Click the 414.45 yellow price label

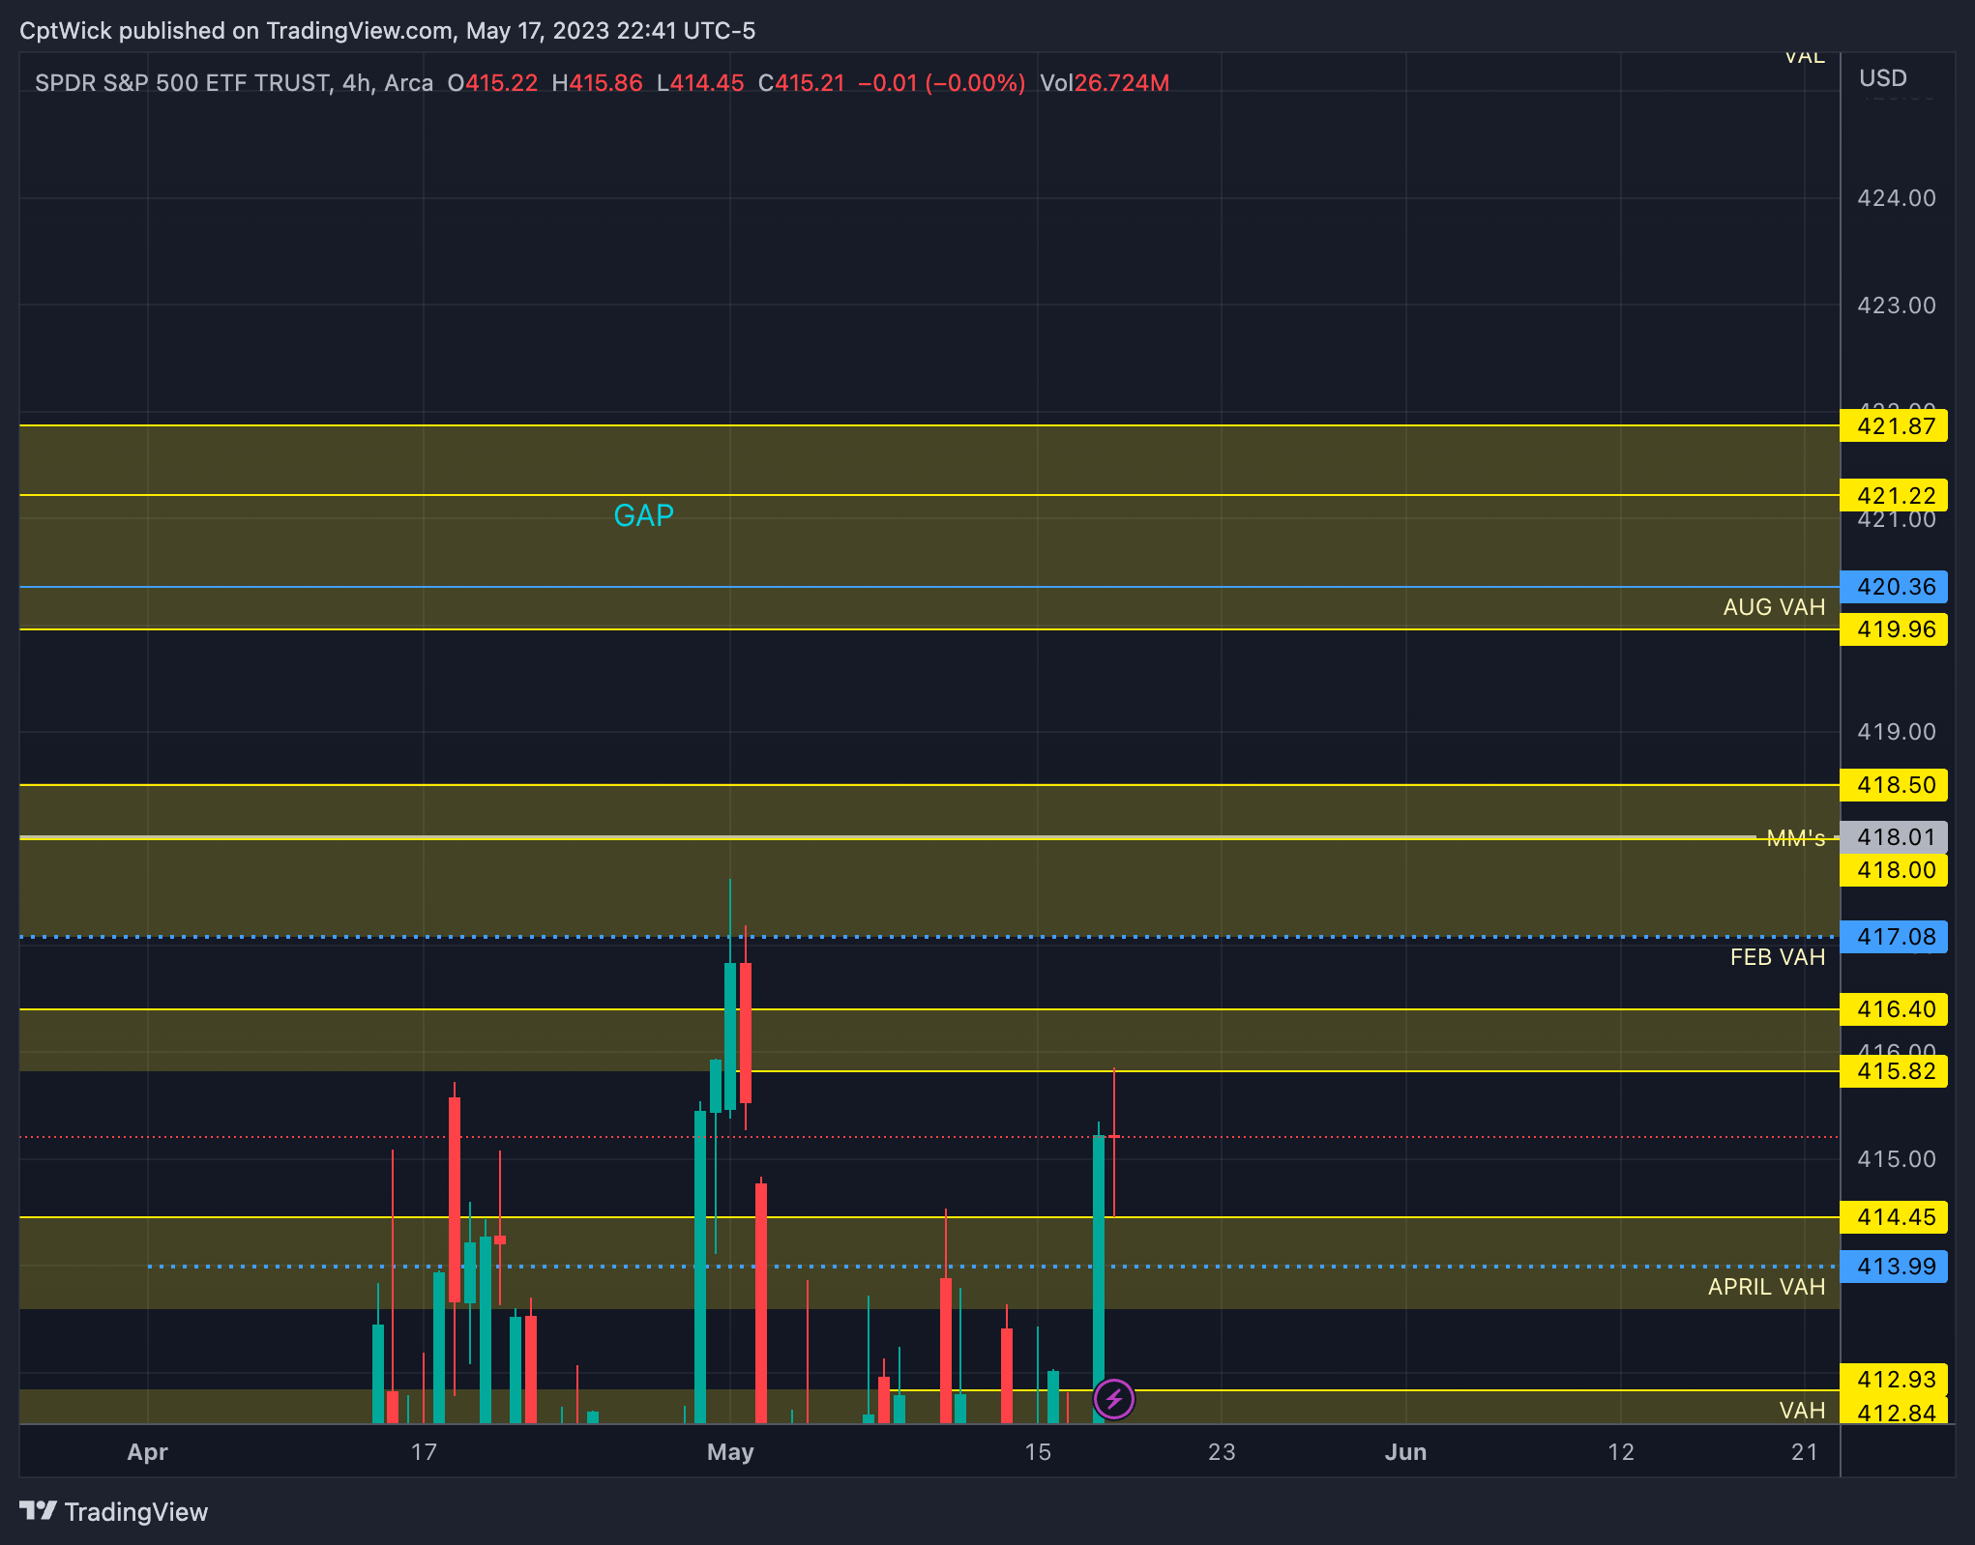(1894, 1217)
